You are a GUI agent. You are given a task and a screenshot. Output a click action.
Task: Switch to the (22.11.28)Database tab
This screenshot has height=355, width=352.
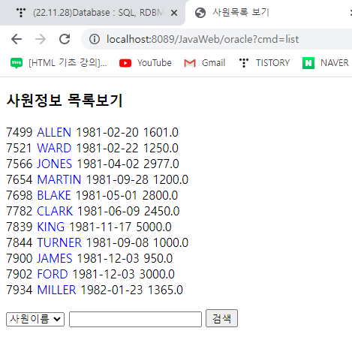pyautogui.click(x=92, y=13)
